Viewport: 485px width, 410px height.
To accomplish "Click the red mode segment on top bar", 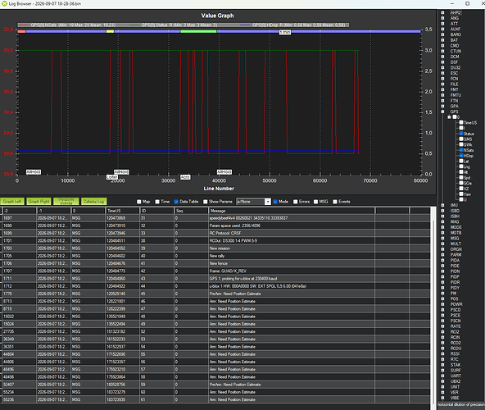I will 21,31.
